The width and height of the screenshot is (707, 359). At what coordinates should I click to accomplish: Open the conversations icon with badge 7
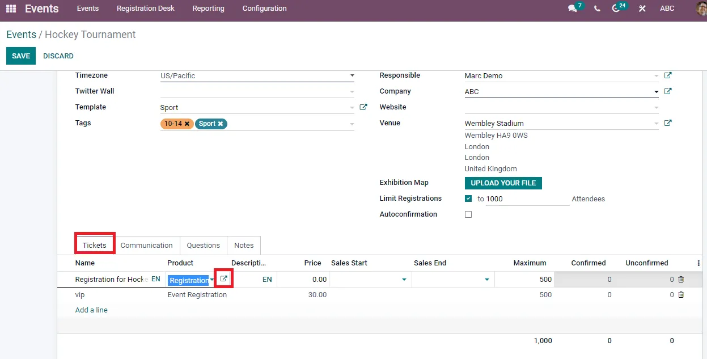tap(574, 8)
